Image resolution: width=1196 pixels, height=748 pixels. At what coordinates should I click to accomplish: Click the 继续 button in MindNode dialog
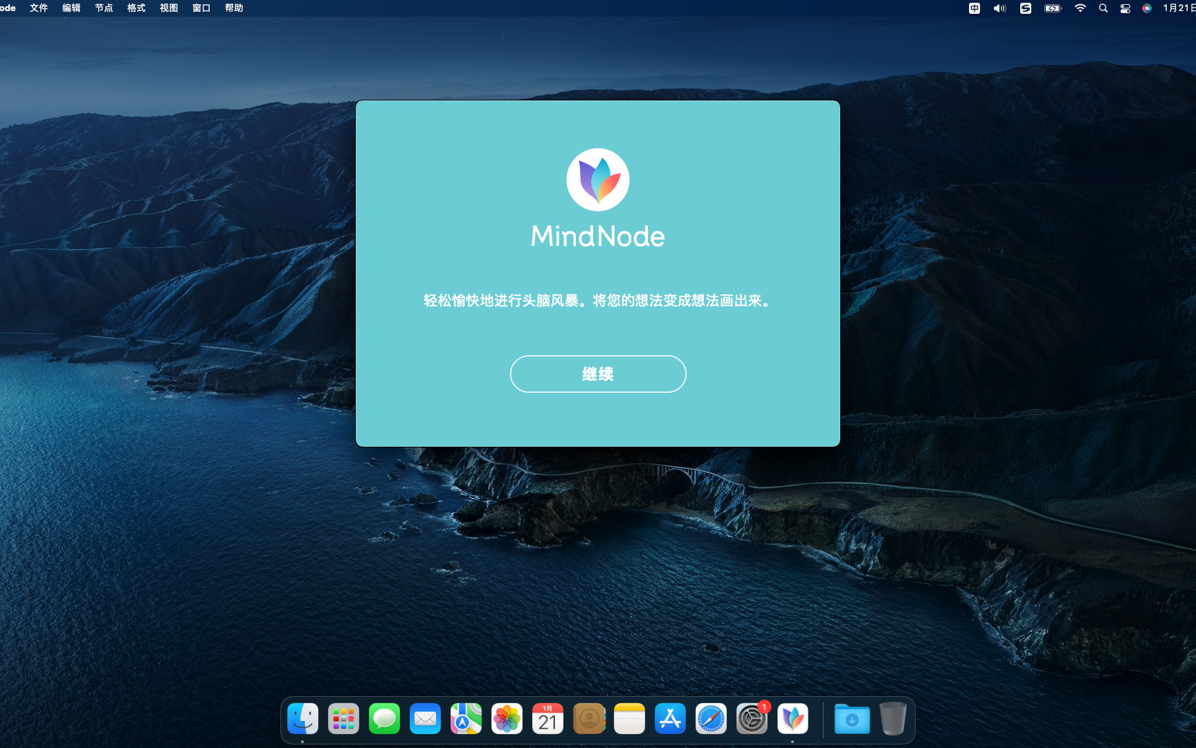pos(598,374)
